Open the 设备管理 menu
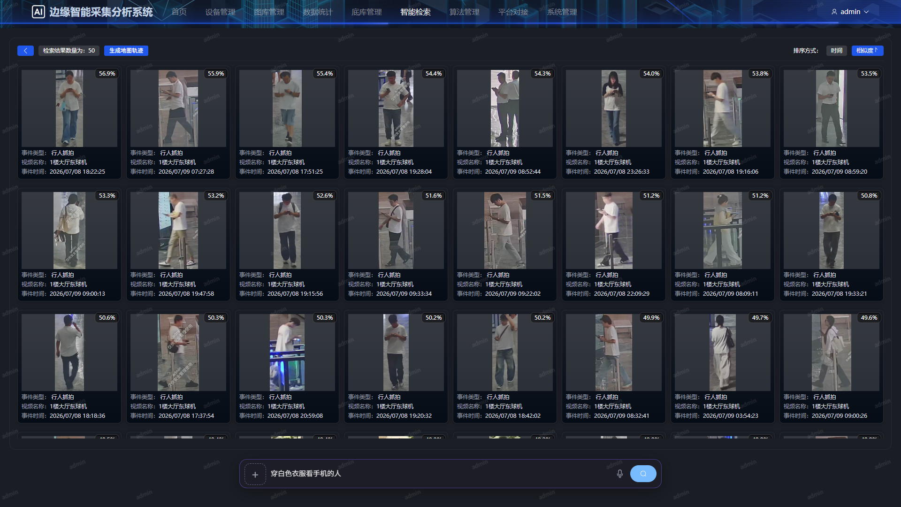 point(220,12)
